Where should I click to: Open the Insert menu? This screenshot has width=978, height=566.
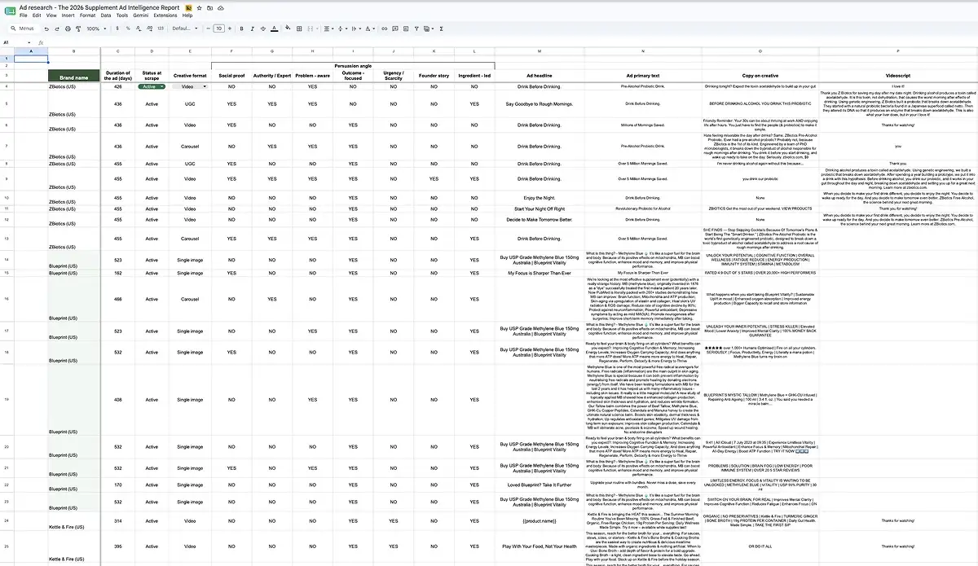[x=68, y=15]
